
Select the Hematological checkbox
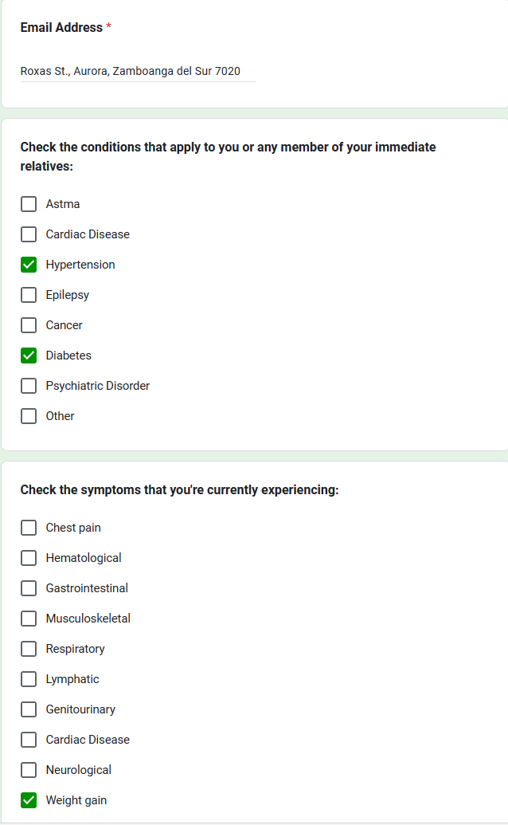[29, 558]
